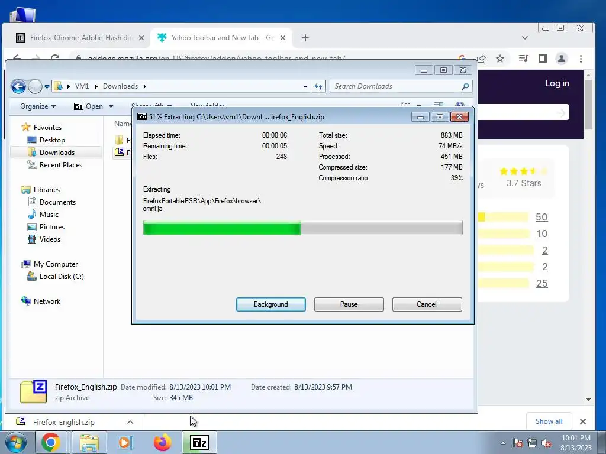Click Downloads in breadcrumb path
606x454 pixels.
click(120, 86)
